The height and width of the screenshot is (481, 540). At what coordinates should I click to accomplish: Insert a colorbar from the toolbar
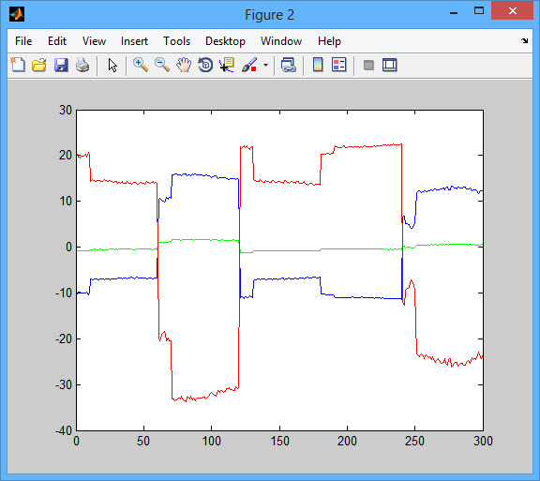pyautogui.click(x=318, y=65)
